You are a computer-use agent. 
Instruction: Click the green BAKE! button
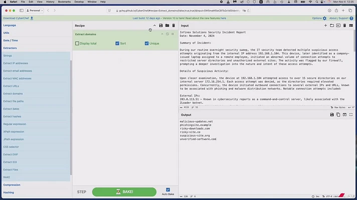(x=124, y=192)
